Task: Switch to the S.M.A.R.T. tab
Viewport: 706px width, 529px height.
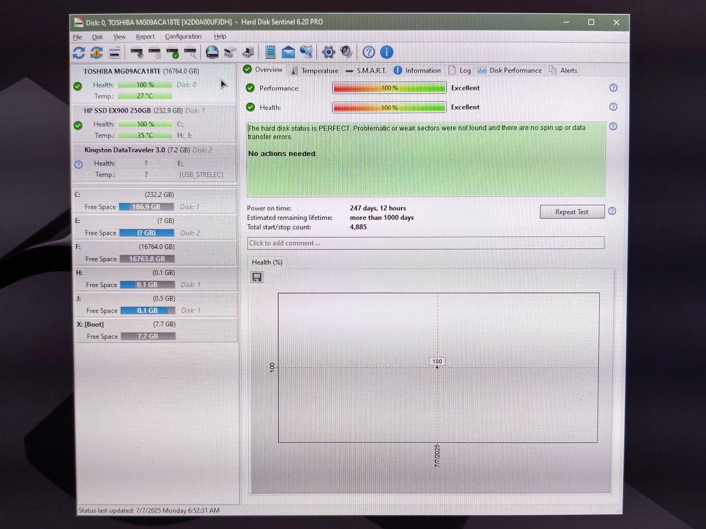Action: (366, 71)
